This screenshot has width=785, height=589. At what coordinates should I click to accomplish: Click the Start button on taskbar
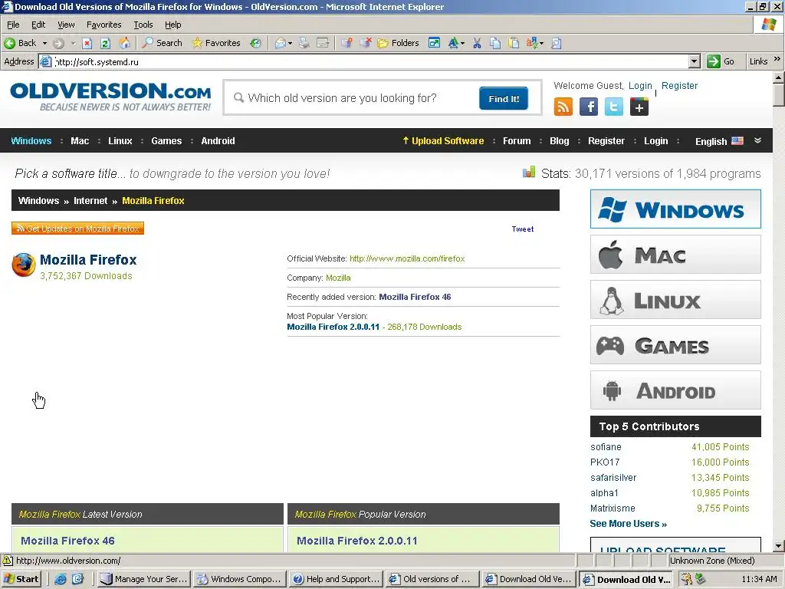pyautogui.click(x=21, y=579)
